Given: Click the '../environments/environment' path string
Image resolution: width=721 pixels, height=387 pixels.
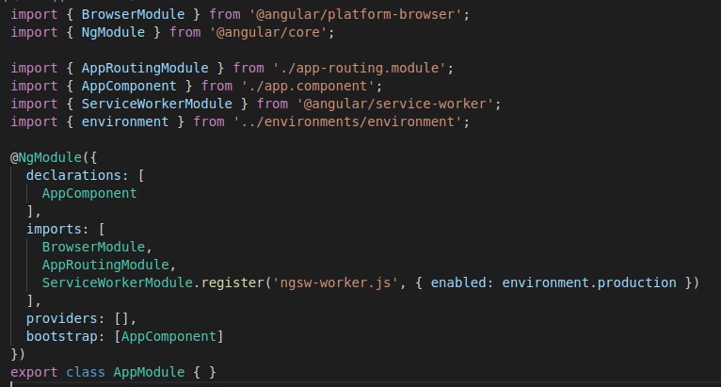Looking at the screenshot, I should tap(347, 122).
